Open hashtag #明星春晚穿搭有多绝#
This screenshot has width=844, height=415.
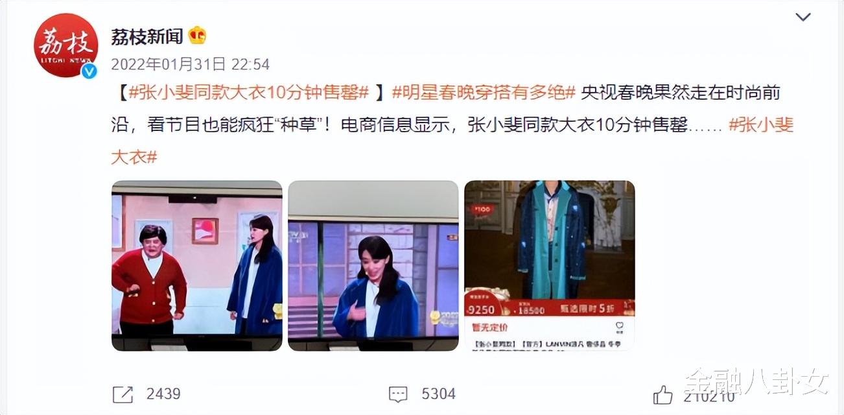coord(484,92)
